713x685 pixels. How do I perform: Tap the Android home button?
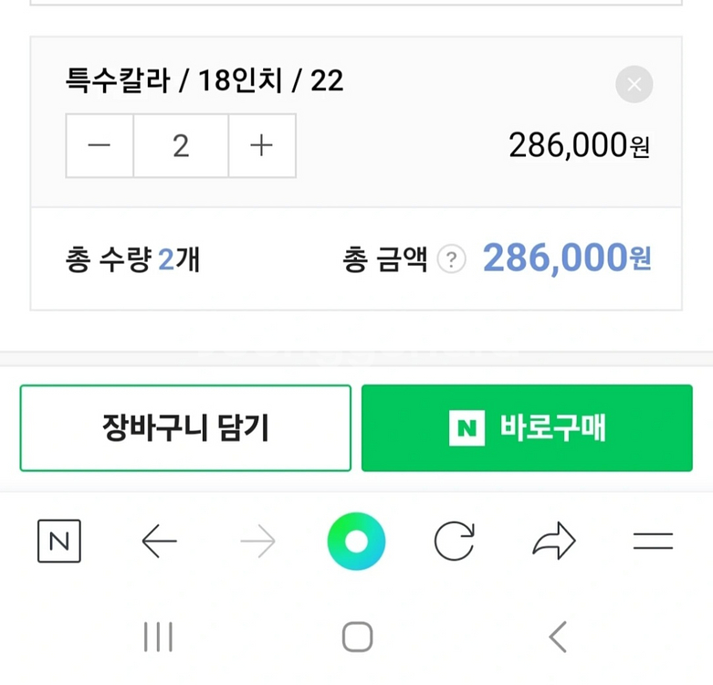pyautogui.click(x=357, y=637)
